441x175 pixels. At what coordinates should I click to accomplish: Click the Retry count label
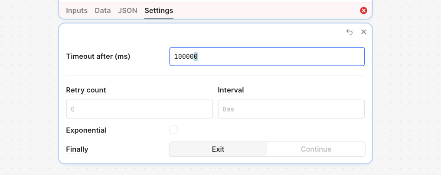click(x=86, y=90)
